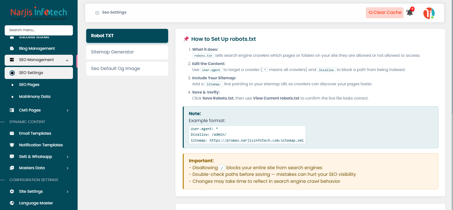Click the Masters Data icon
Screen dimensions: 453x210
(12, 168)
